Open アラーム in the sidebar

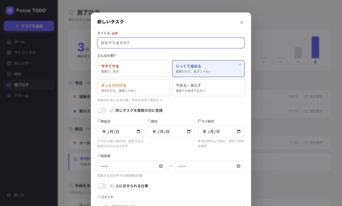coord(29,96)
